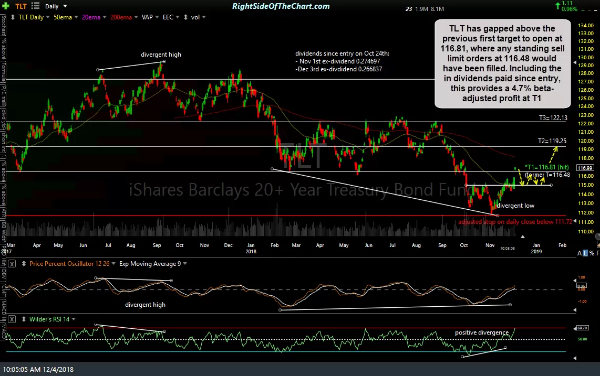The width and height of the screenshot is (600, 376).
Task: Open the 200ema indicator dropdown
Action: [x=136, y=17]
